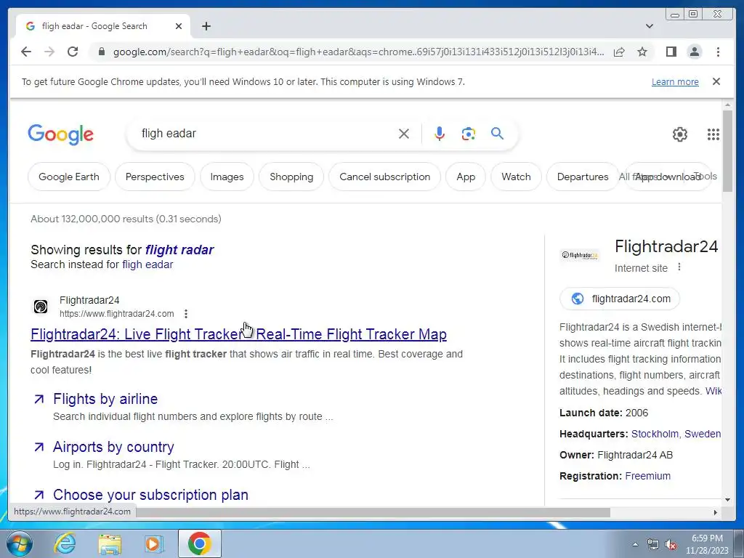Close the 'fligh eadar - Google Search' tab
The width and height of the screenshot is (744, 558).
pyautogui.click(x=179, y=26)
